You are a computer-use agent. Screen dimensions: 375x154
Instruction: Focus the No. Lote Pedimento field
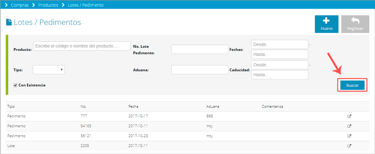click(x=200, y=49)
